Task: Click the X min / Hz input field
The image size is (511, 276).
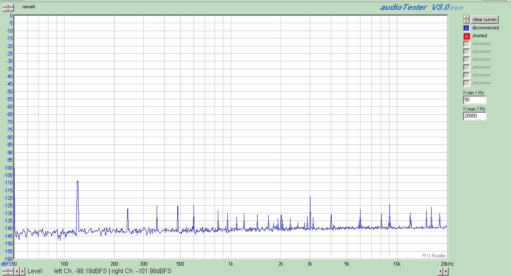Action: coord(475,100)
